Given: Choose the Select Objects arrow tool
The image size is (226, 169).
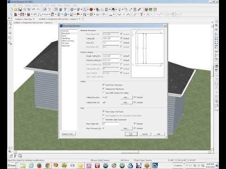Looking at the screenshot, I should [x=11, y=15].
